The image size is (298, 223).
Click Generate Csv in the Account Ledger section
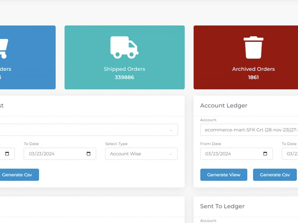274,175
